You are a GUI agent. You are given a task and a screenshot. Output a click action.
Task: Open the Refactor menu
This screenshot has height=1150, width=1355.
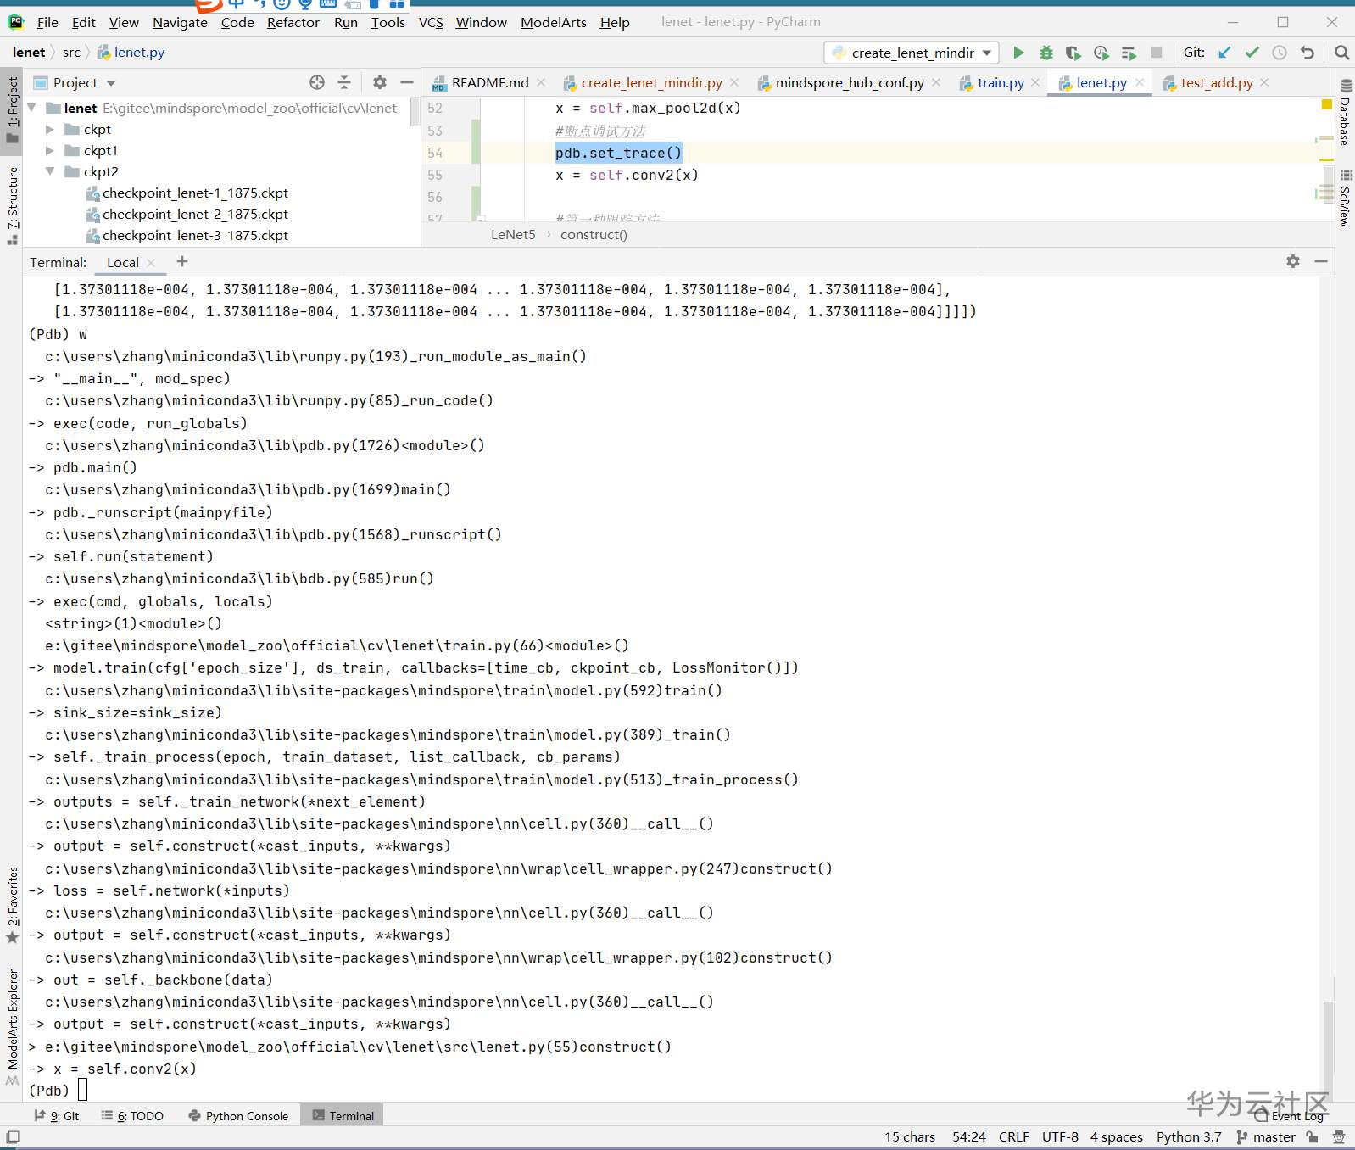(293, 22)
